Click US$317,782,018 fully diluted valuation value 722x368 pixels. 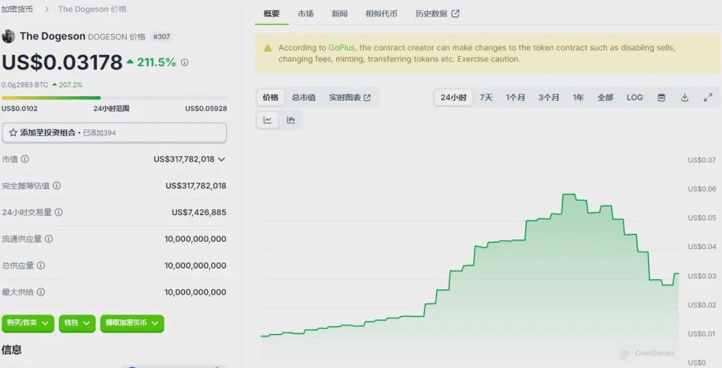click(x=196, y=186)
